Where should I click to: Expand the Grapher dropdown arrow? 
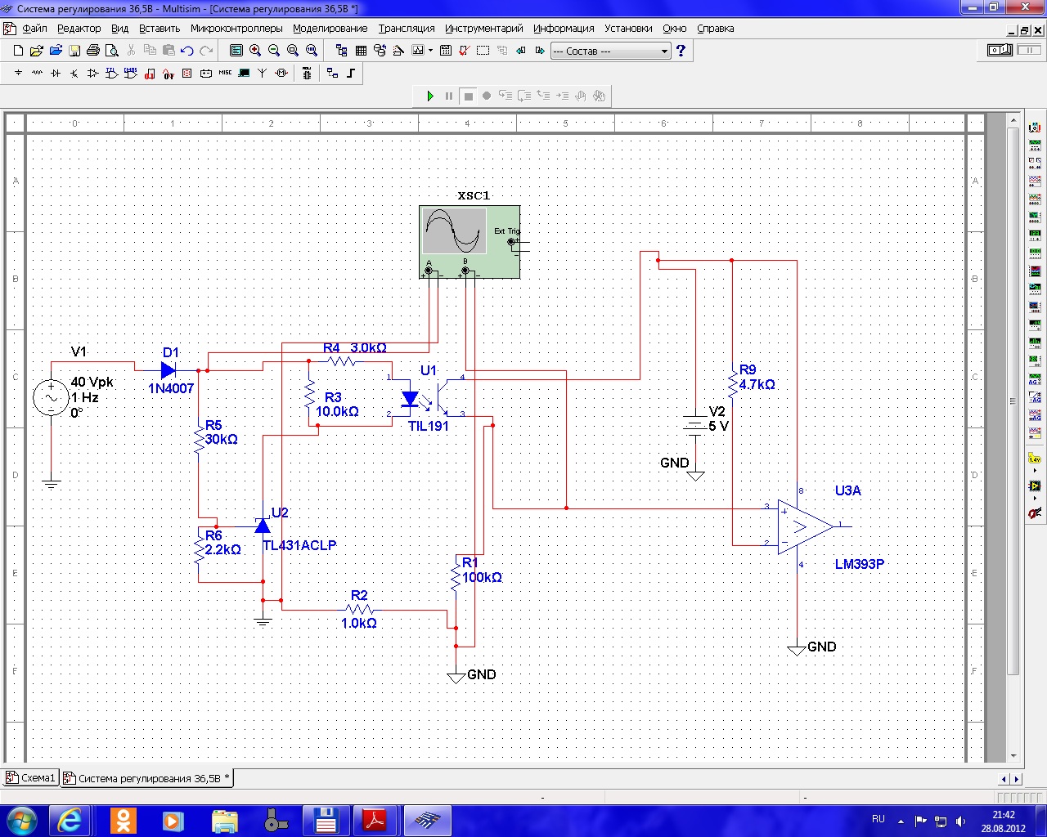430,51
